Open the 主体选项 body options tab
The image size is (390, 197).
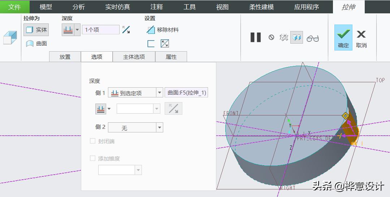pos(134,57)
